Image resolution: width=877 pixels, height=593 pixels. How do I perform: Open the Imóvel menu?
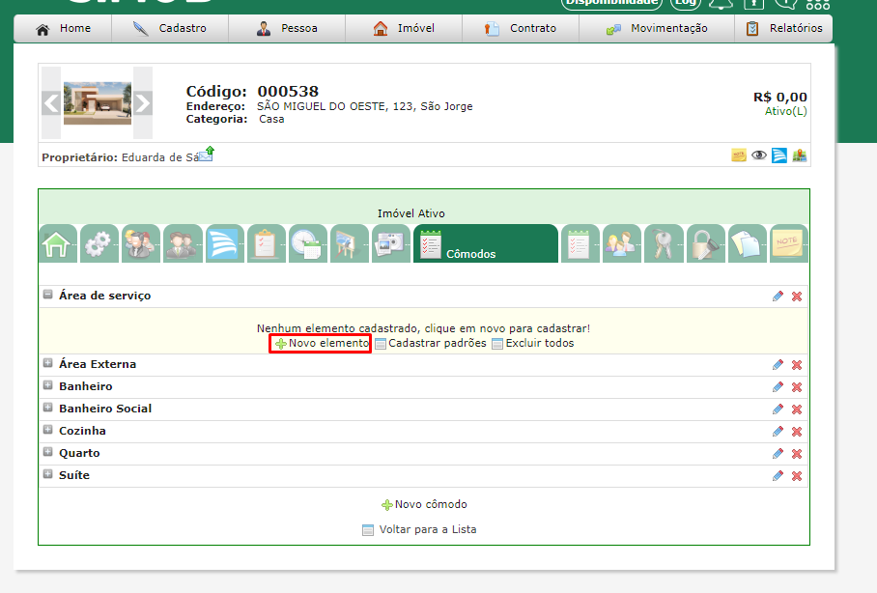pyautogui.click(x=404, y=29)
